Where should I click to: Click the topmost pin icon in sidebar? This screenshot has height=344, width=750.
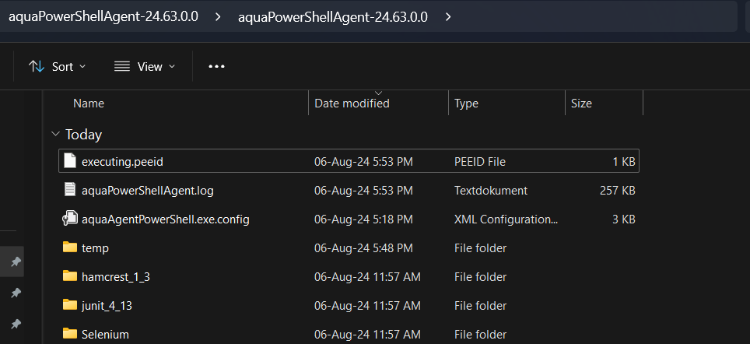coord(15,263)
